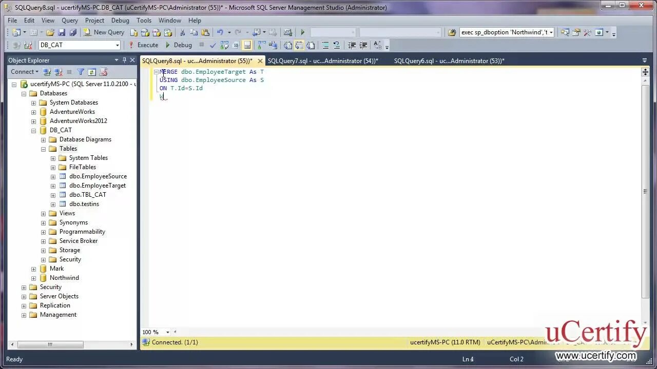Image resolution: width=657 pixels, height=369 pixels.
Task: Click the Paste clipboard icon
Action: (x=205, y=32)
